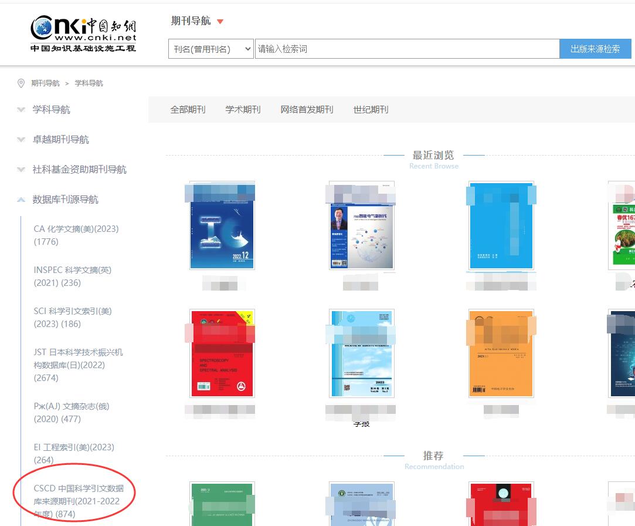Open the red 期刊导航 dropdown arrow
The width and height of the screenshot is (635, 526).
point(220,22)
